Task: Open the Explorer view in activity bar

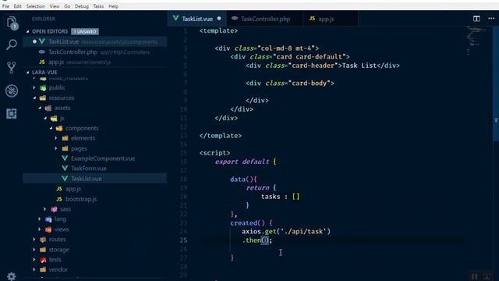Action: pos(12,23)
